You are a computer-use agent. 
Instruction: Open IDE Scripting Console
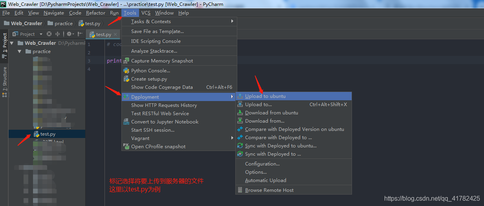click(180, 41)
